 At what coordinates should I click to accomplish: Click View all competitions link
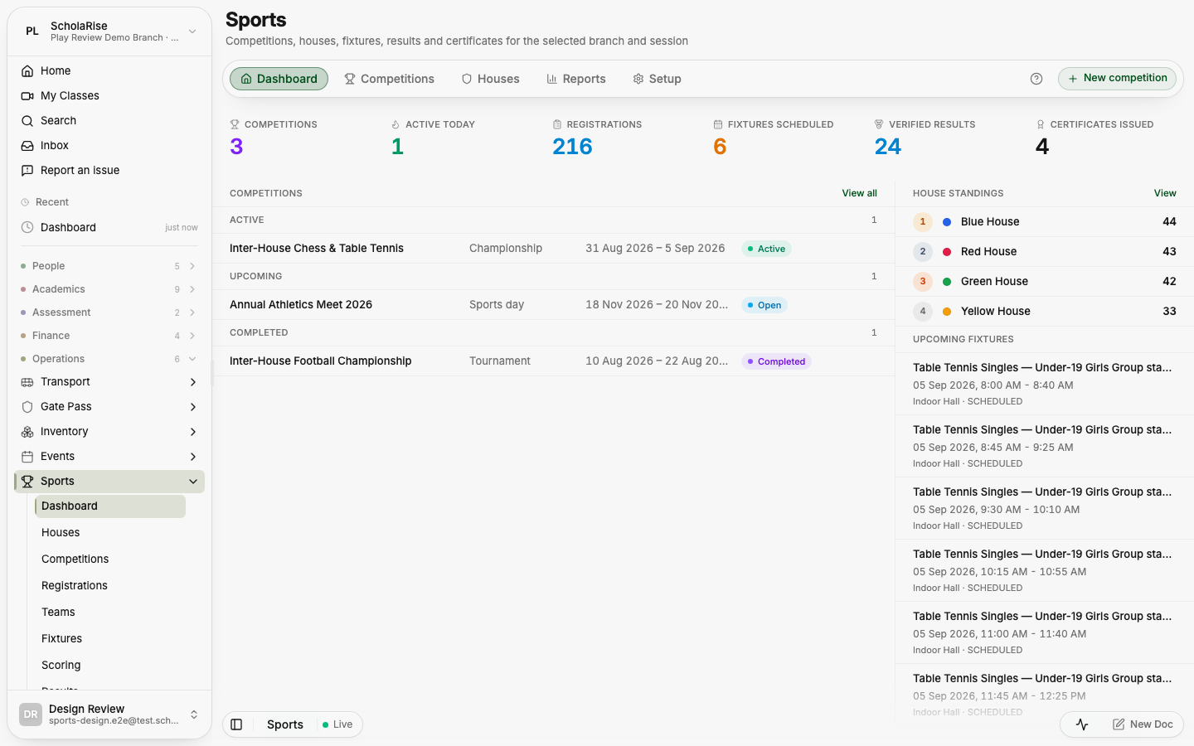pos(859,193)
